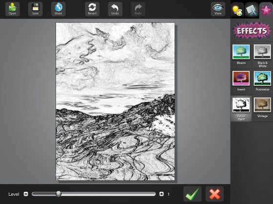Increase Level with the plus button
Image resolution: width=273 pixels, height=204 pixels.
(x=161, y=194)
